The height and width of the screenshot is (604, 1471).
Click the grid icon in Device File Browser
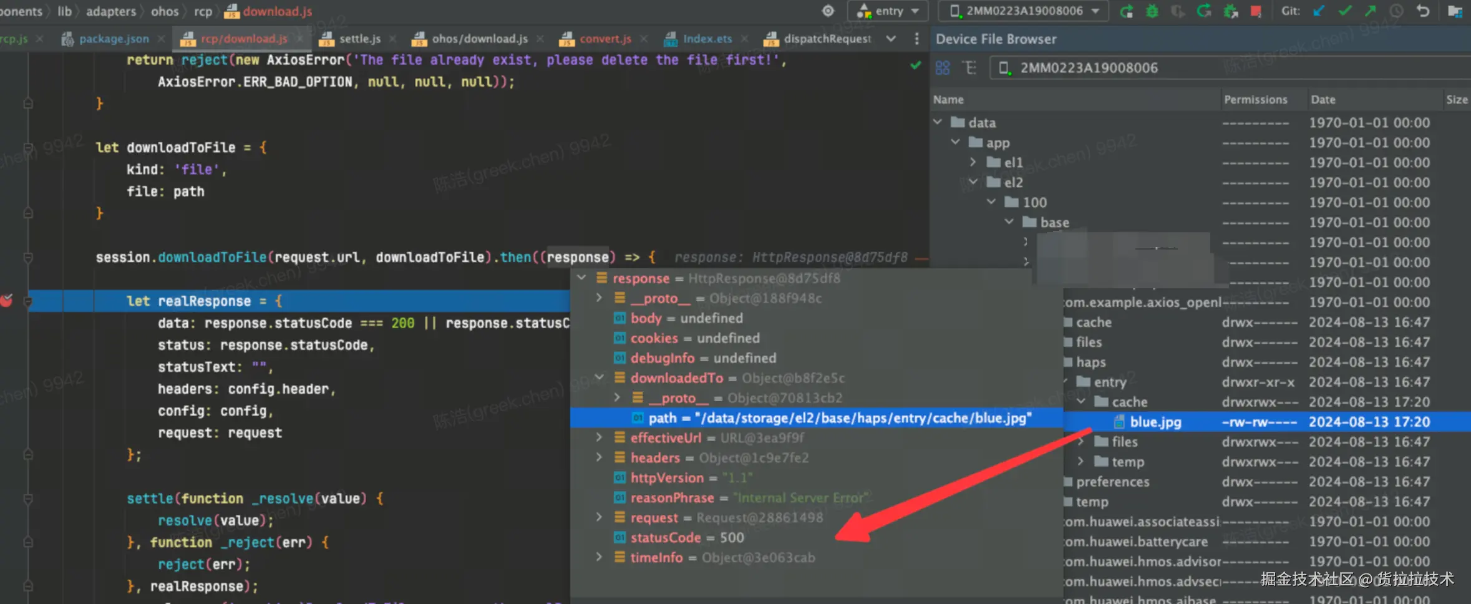(x=942, y=67)
